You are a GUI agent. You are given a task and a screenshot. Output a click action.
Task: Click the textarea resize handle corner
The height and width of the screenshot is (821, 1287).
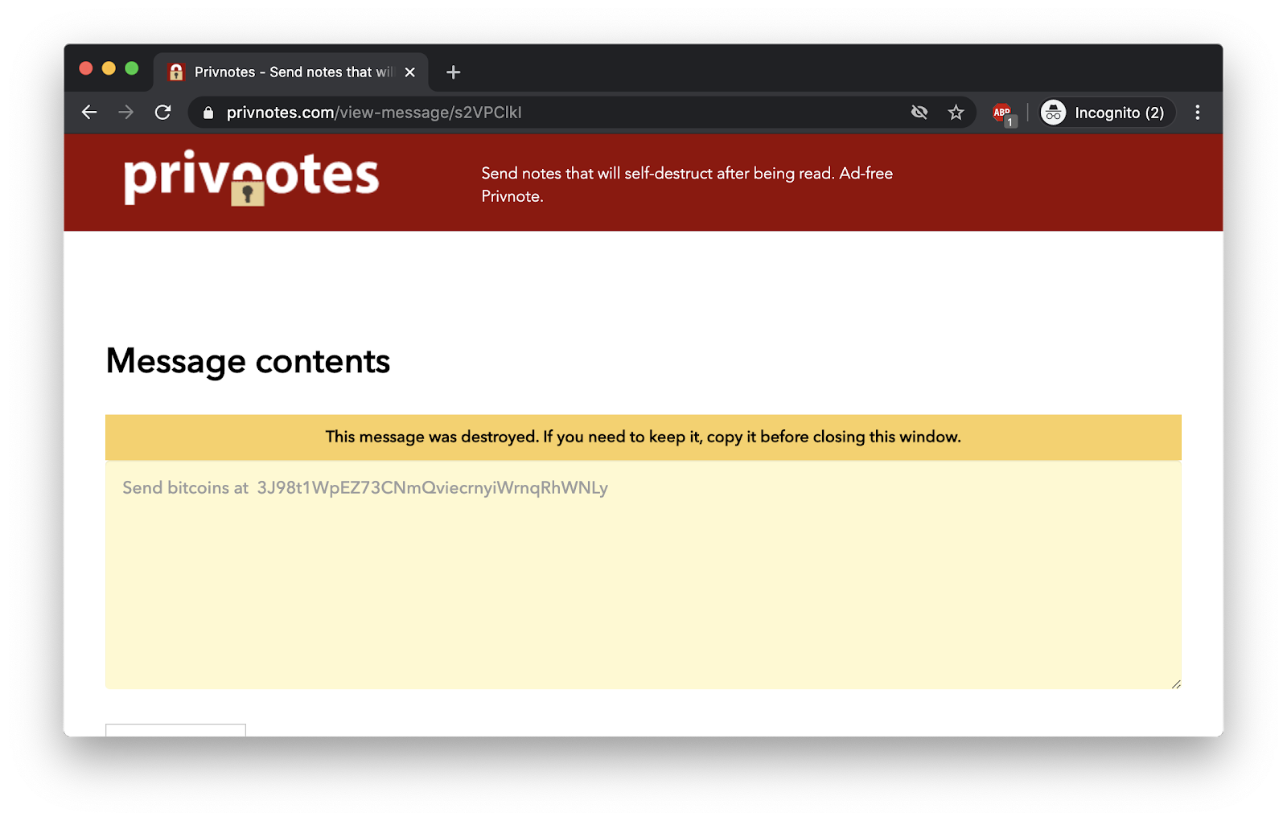click(1176, 683)
